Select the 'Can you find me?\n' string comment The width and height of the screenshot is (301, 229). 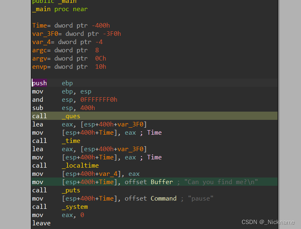point(221,182)
